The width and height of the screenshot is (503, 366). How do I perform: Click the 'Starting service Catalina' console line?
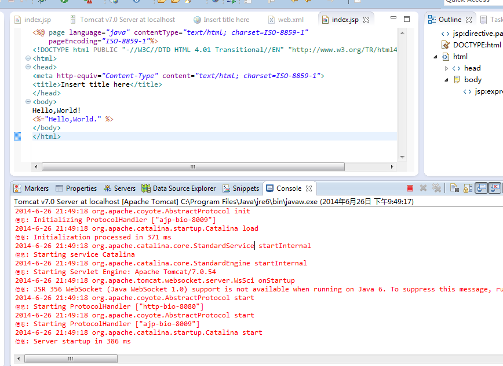coord(75,254)
